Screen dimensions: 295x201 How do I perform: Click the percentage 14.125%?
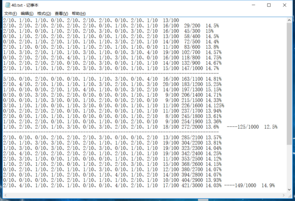pyautogui.click(x=215, y=105)
